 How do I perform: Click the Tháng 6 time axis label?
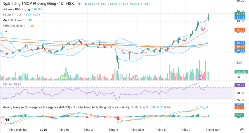click(160, 130)
